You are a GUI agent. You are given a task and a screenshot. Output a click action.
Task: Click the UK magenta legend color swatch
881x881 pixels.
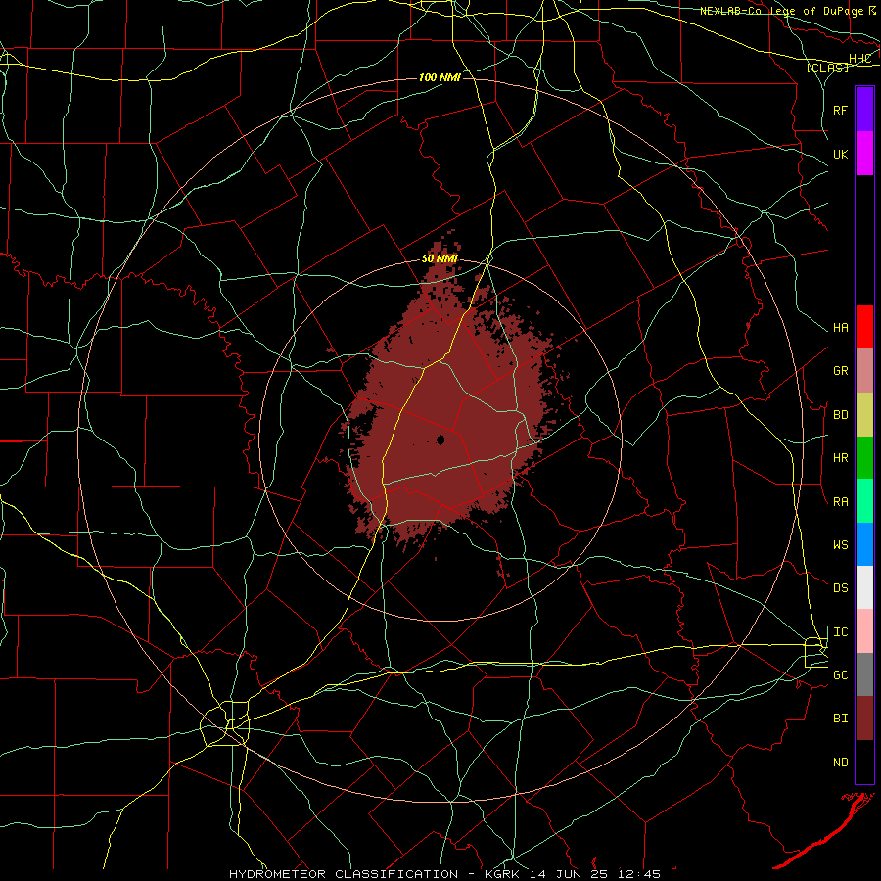pyautogui.click(x=864, y=154)
